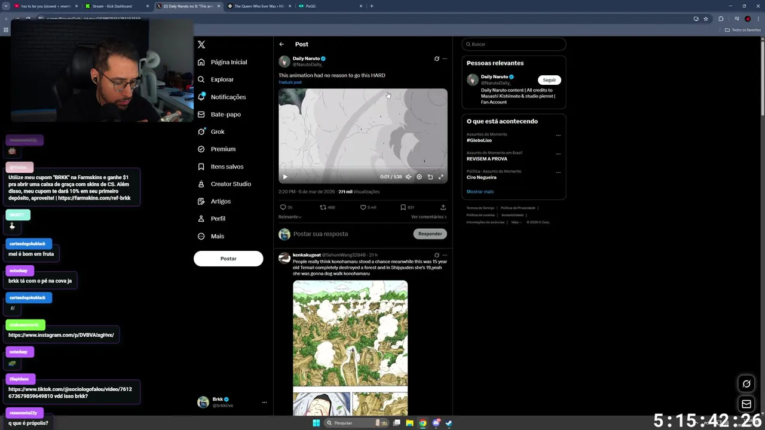Open instagram link in chat
Image resolution: width=765 pixels, height=430 pixels.
[x=61, y=335]
